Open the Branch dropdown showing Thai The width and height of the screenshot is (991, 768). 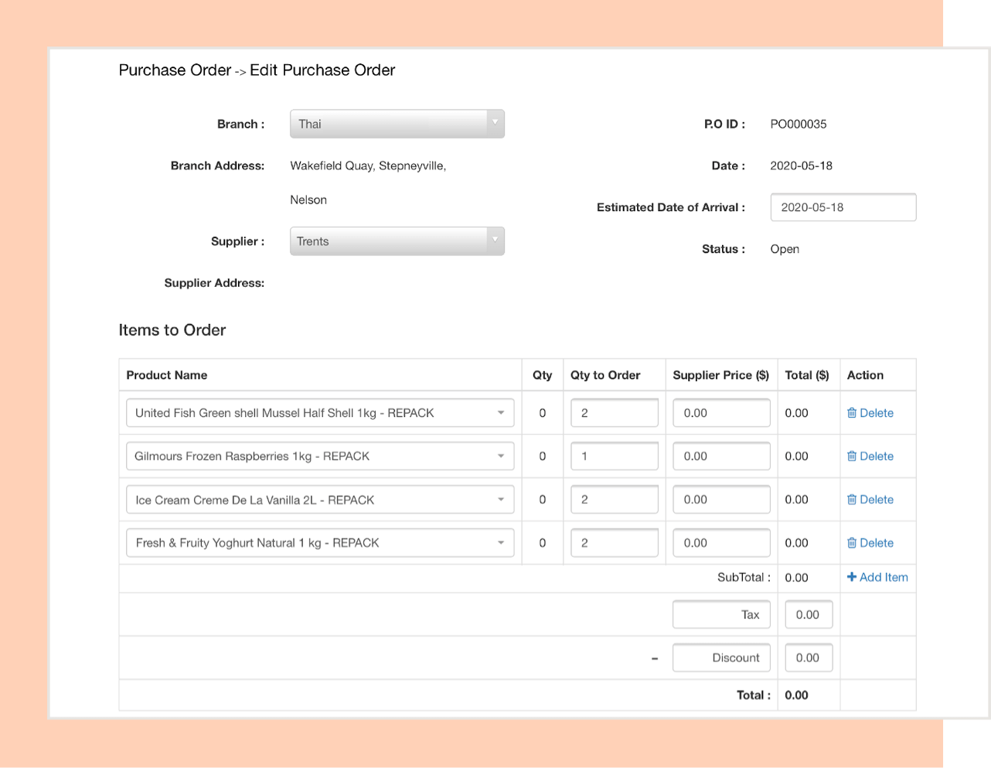pos(397,124)
